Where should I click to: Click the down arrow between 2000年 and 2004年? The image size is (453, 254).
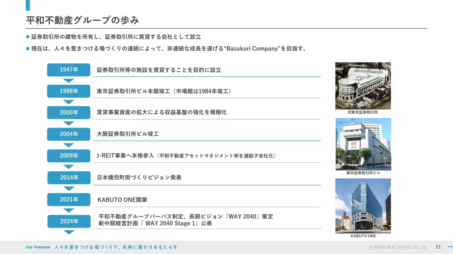click(69, 123)
